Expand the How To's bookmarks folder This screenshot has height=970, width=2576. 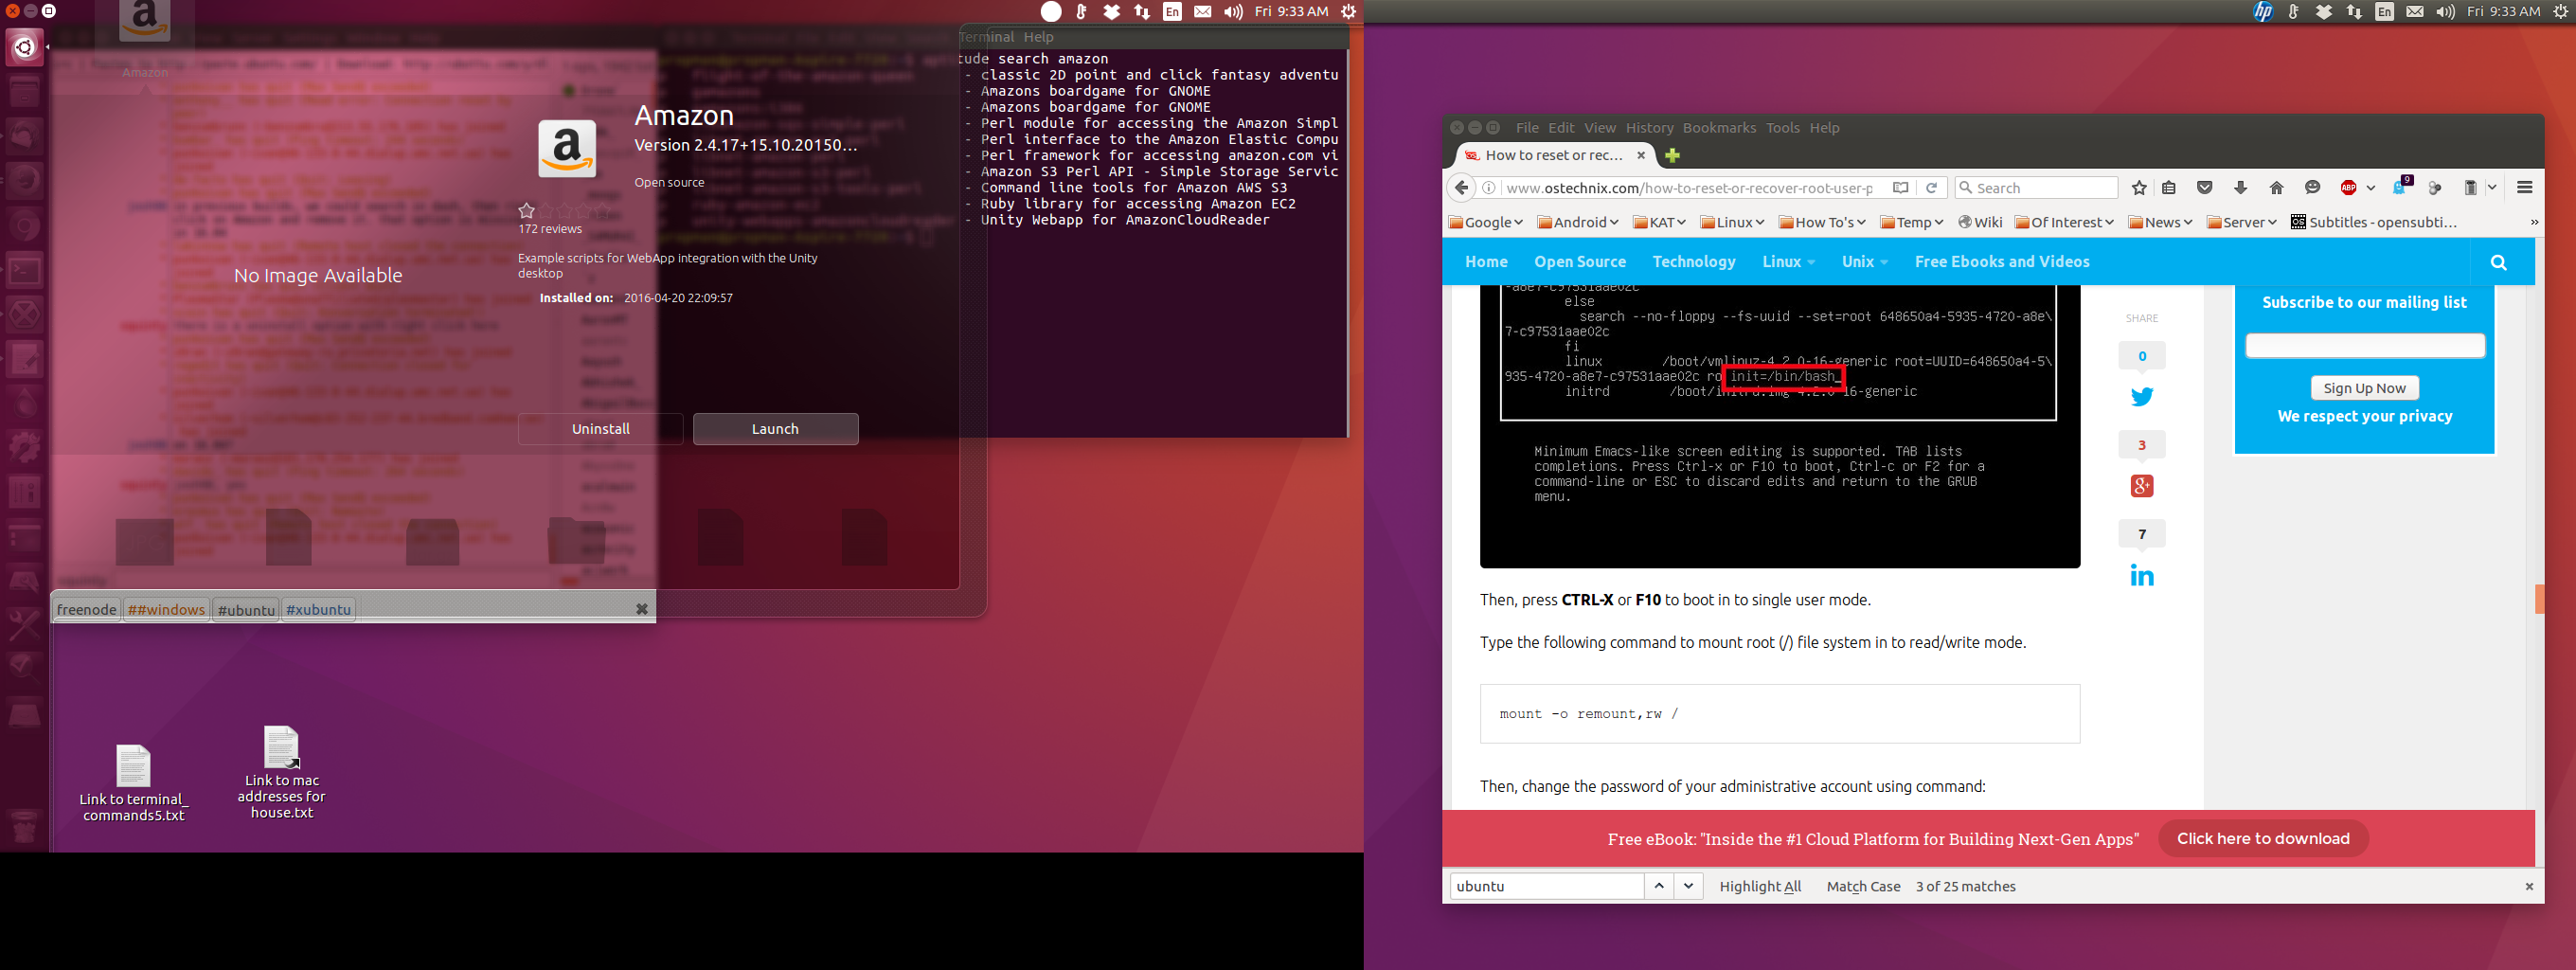pyautogui.click(x=1822, y=223)
